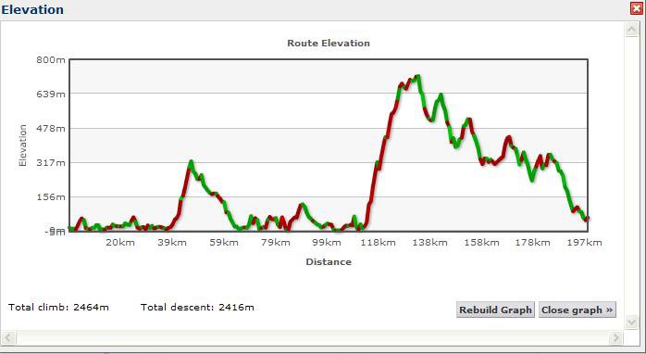The image size is (646, 354).
Task: Click the horizontal scrollbar left arrow
Action: click(8, 338)
